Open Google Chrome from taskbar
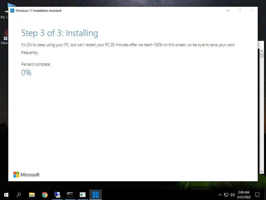 tap(45, 195)
